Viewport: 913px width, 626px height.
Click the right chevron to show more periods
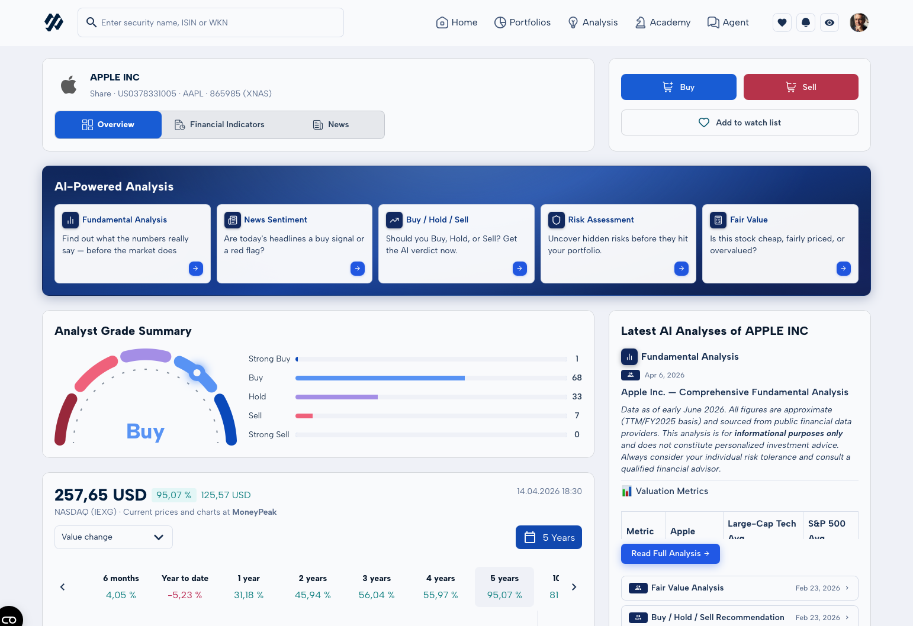click(x=574, y=587)
